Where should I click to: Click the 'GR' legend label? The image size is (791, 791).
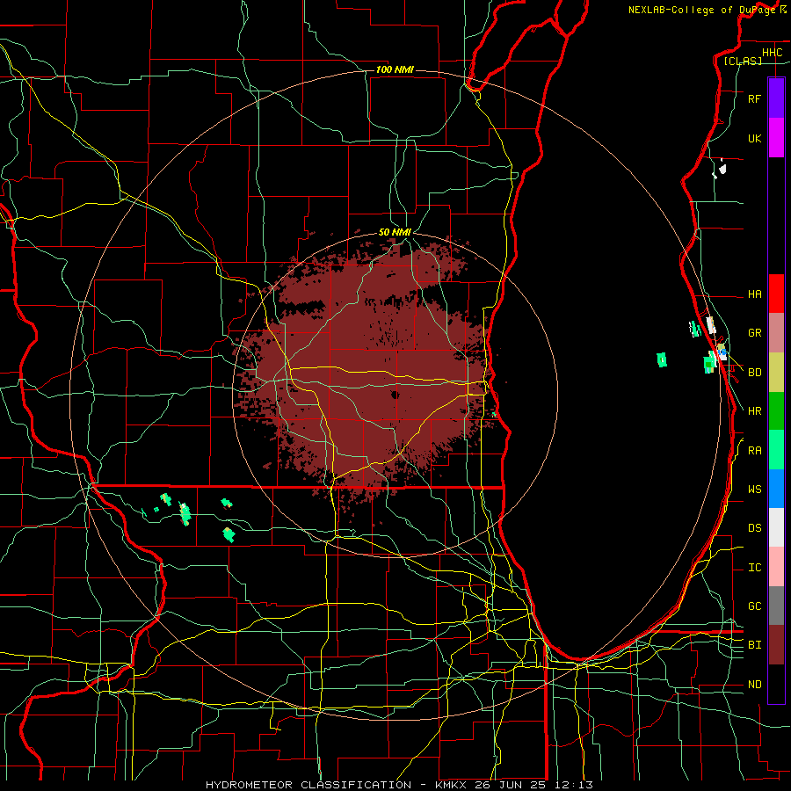pyautogui.click(x=754, y=333)
